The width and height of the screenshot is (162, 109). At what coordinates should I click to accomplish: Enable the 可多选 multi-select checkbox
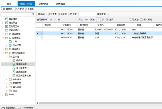130,19
